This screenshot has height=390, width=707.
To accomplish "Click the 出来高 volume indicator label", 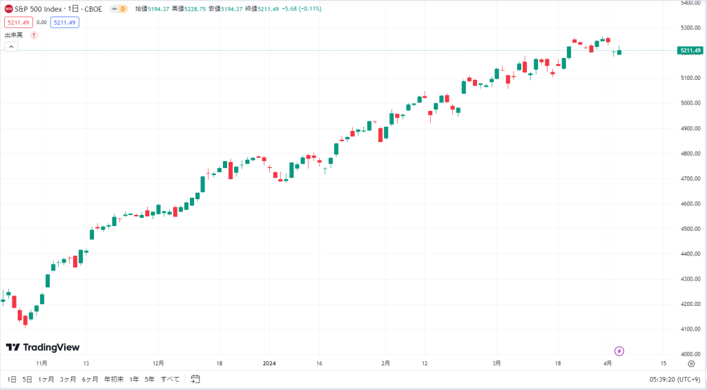I will [x=14, y=35].
